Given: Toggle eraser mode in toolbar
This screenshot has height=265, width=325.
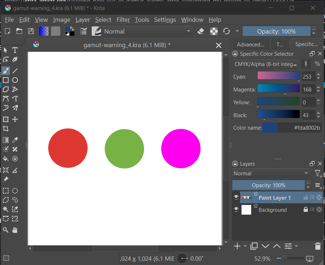Looking at the screenshot, I should click(200, 31).
